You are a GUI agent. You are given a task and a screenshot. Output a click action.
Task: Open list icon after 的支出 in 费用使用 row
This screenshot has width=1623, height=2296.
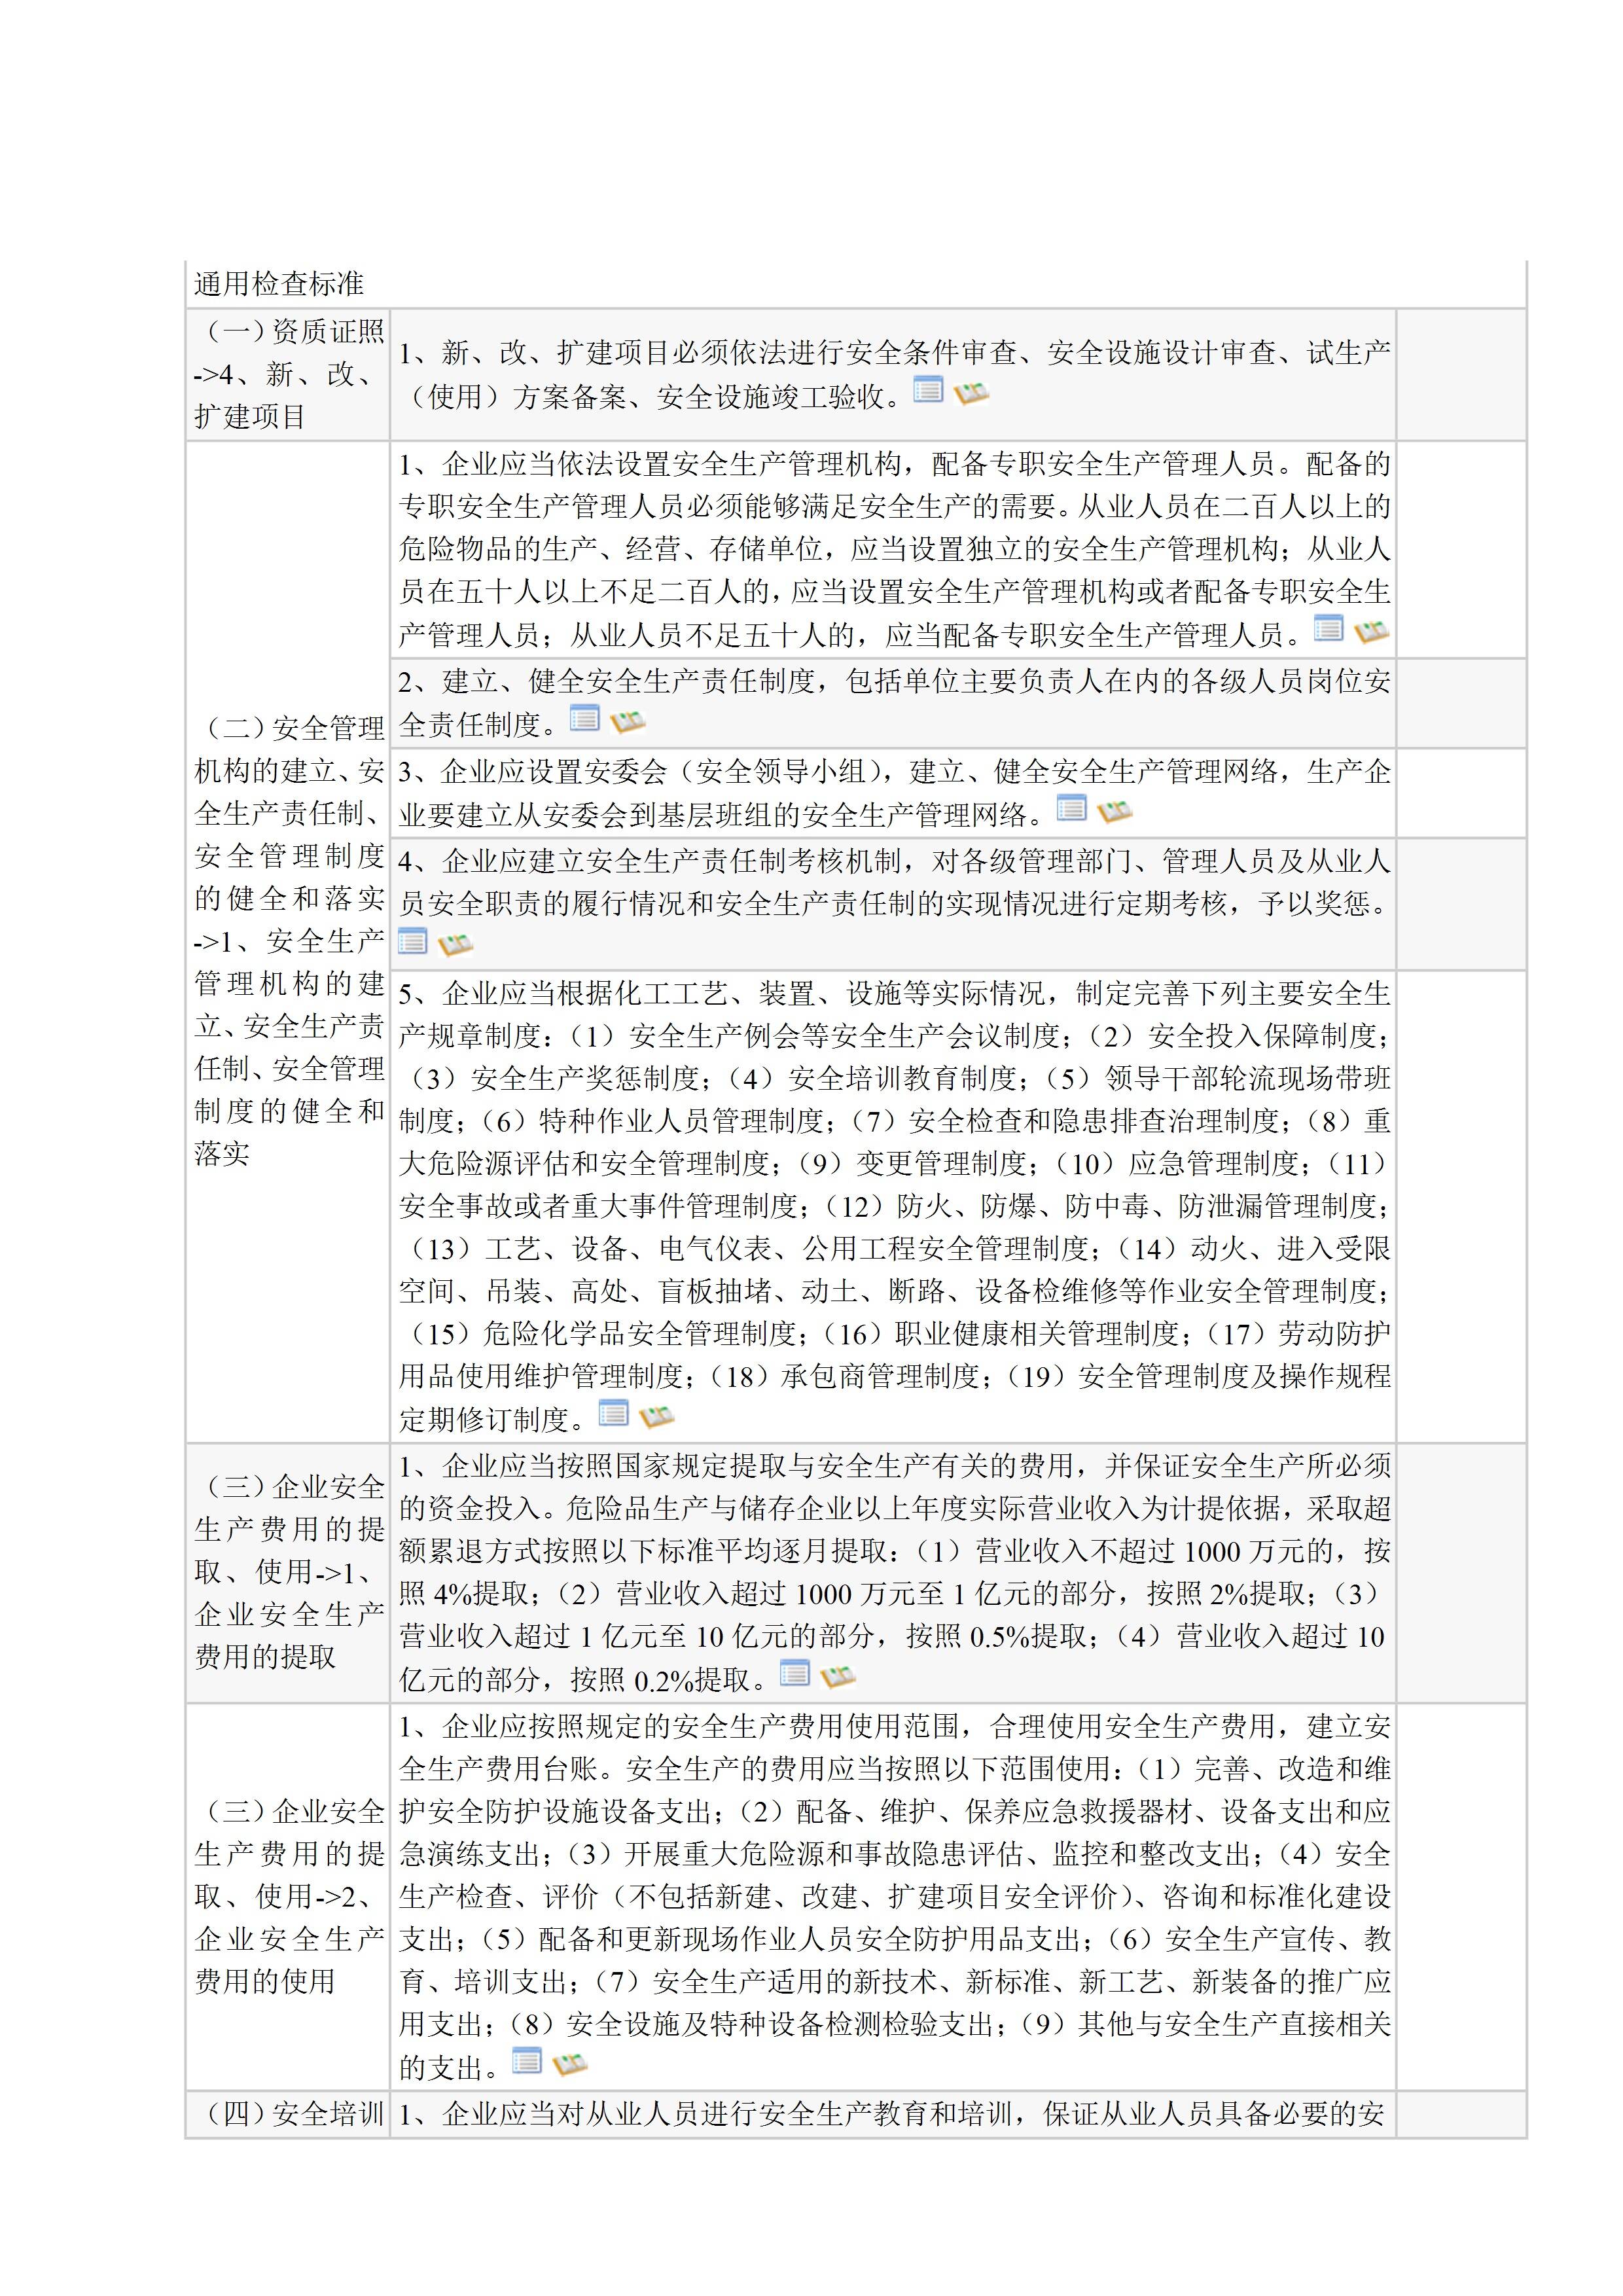[526, 2060]
